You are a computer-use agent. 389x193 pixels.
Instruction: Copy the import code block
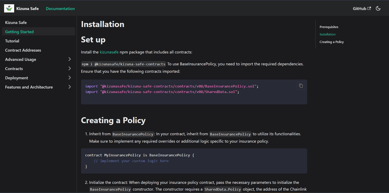[301, 85]
